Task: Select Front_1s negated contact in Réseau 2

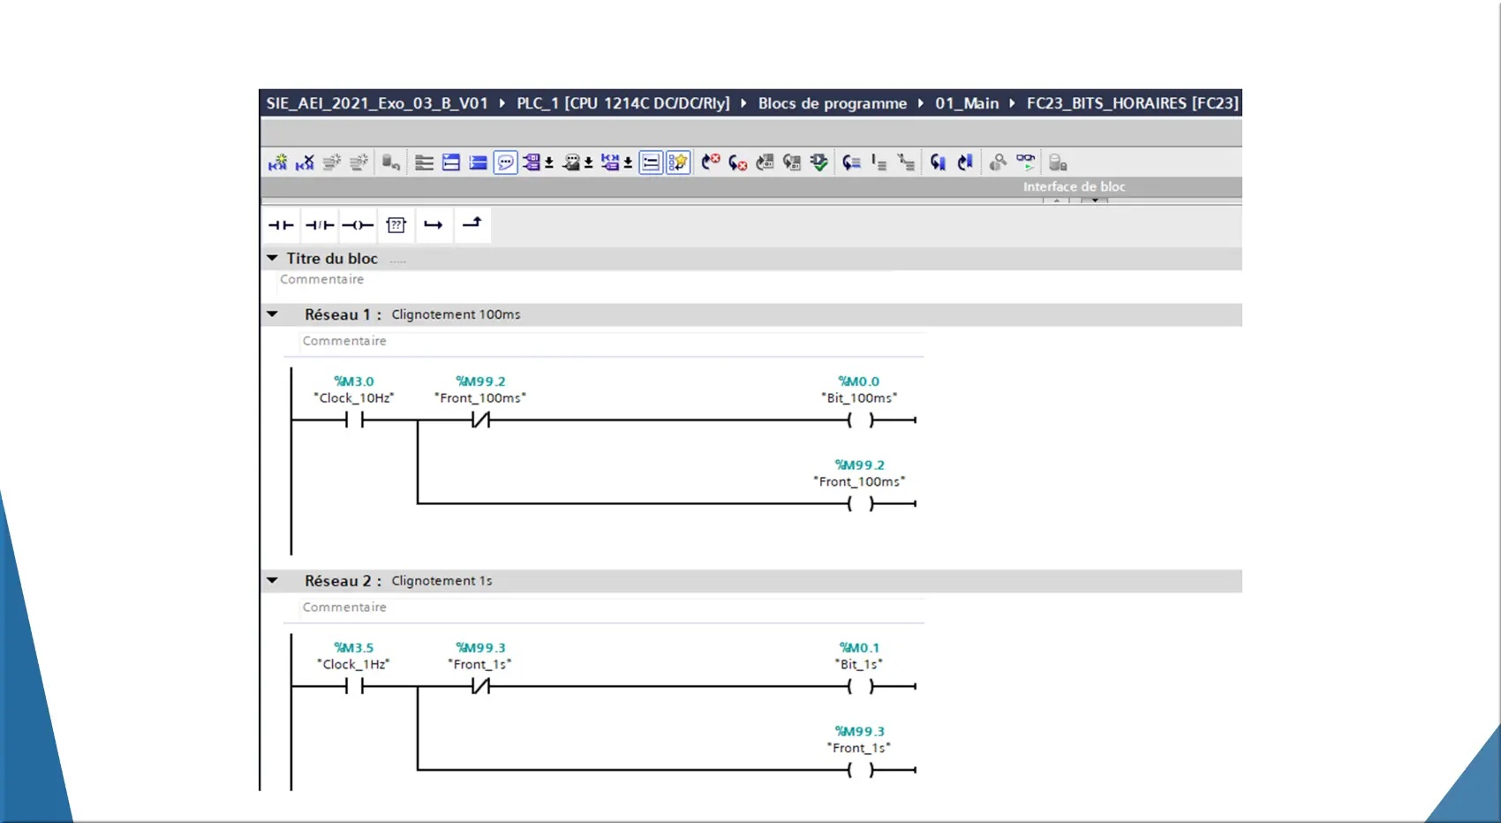Action: pos(480,686)
